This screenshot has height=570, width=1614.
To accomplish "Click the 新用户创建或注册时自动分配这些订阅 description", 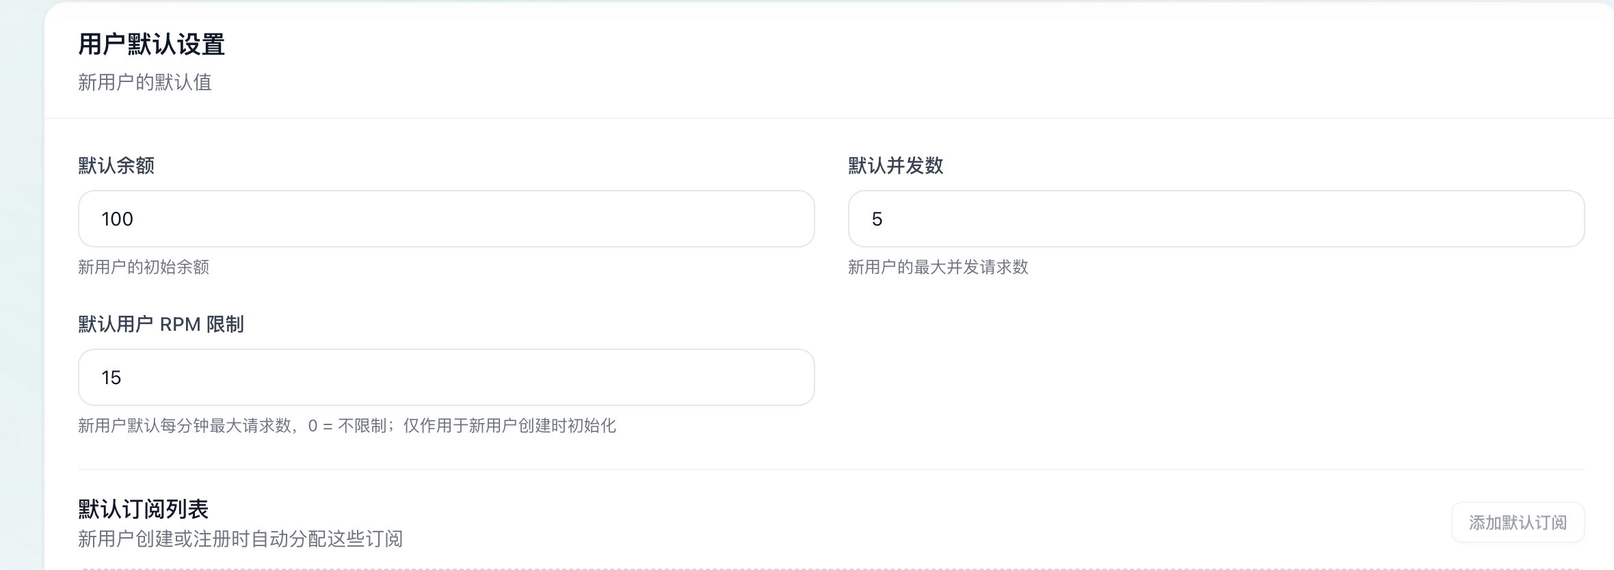I will click(240, 539).
